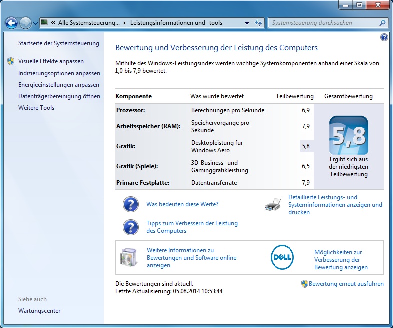Click the Letzte Aktualisierung timestamp text
This screenshot has height=328, width=393.
click(169, 291)
